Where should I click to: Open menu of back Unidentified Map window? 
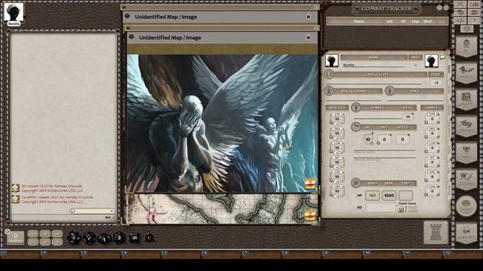(x=127, y=16)
